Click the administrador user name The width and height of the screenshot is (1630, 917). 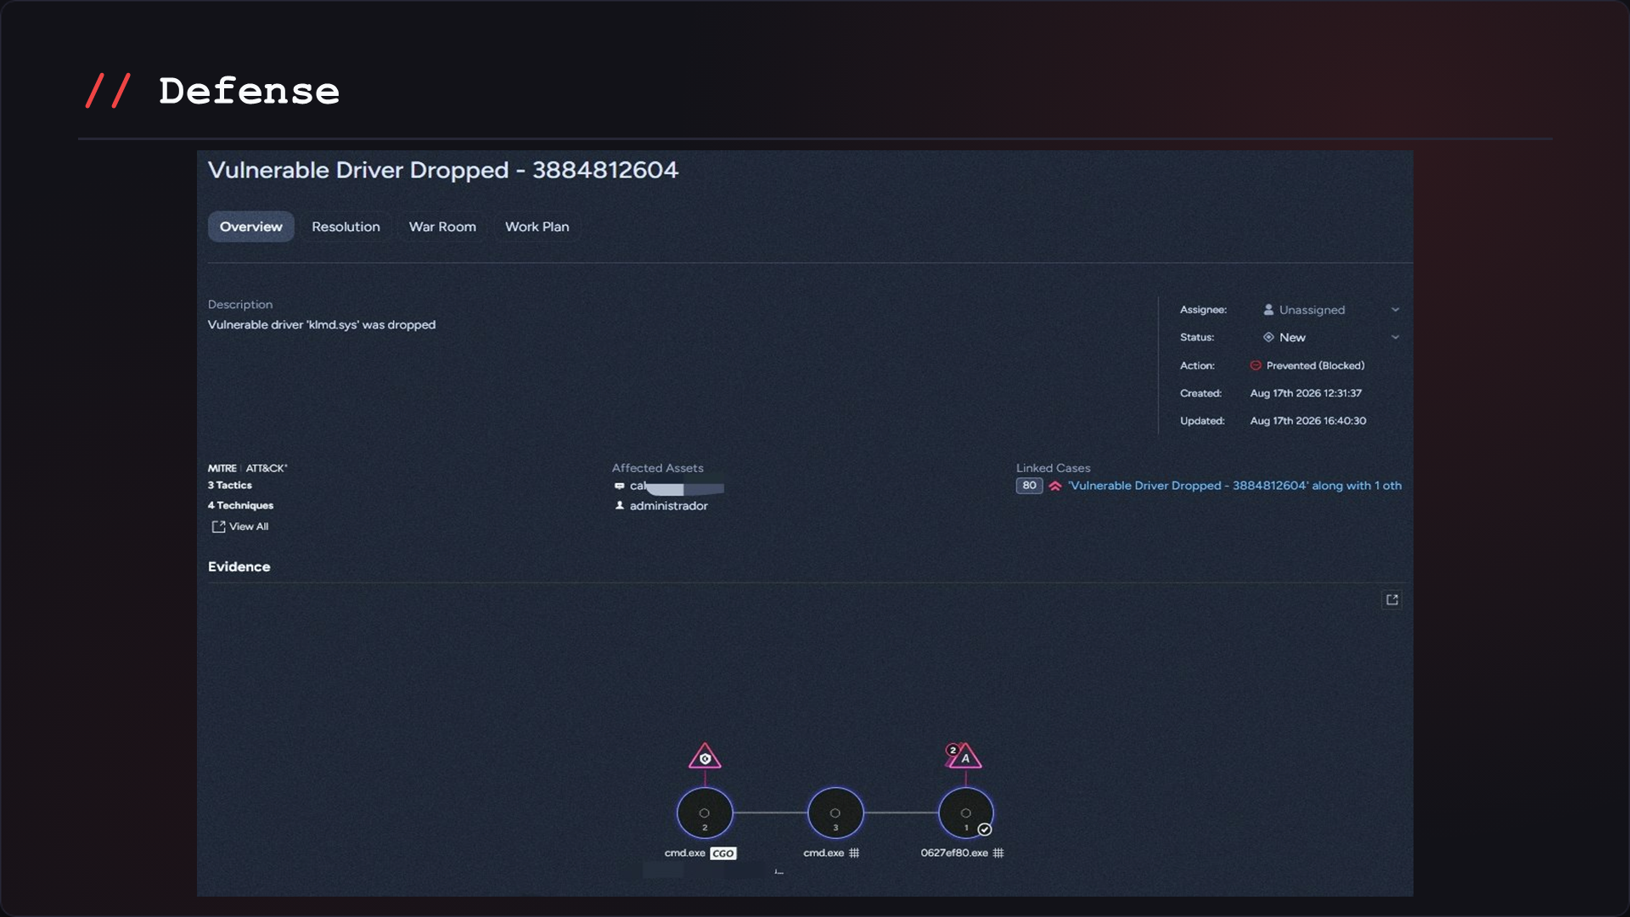669,506
